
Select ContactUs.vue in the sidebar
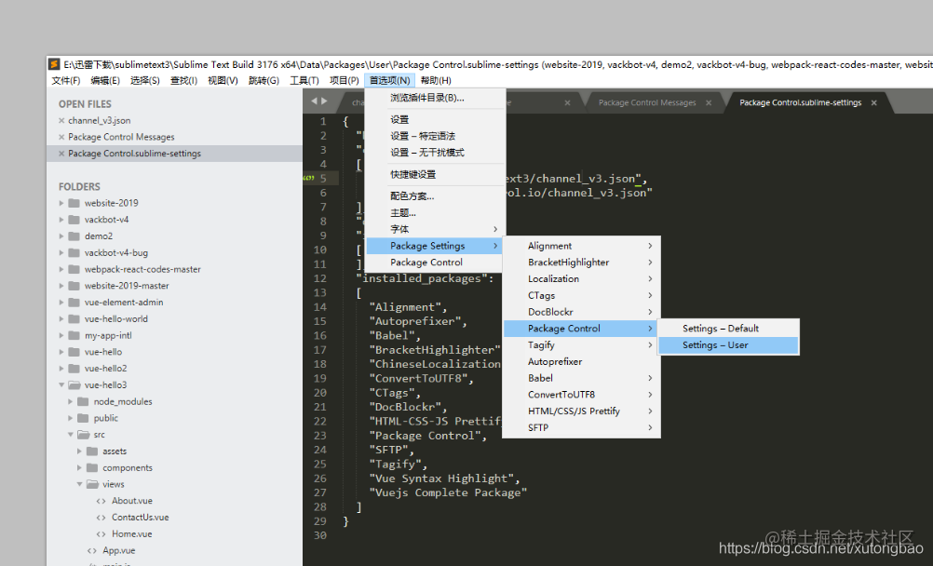tap(141, 518)
